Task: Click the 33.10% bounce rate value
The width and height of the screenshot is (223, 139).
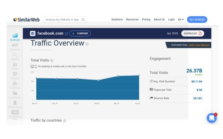Action: coord(198,98)
